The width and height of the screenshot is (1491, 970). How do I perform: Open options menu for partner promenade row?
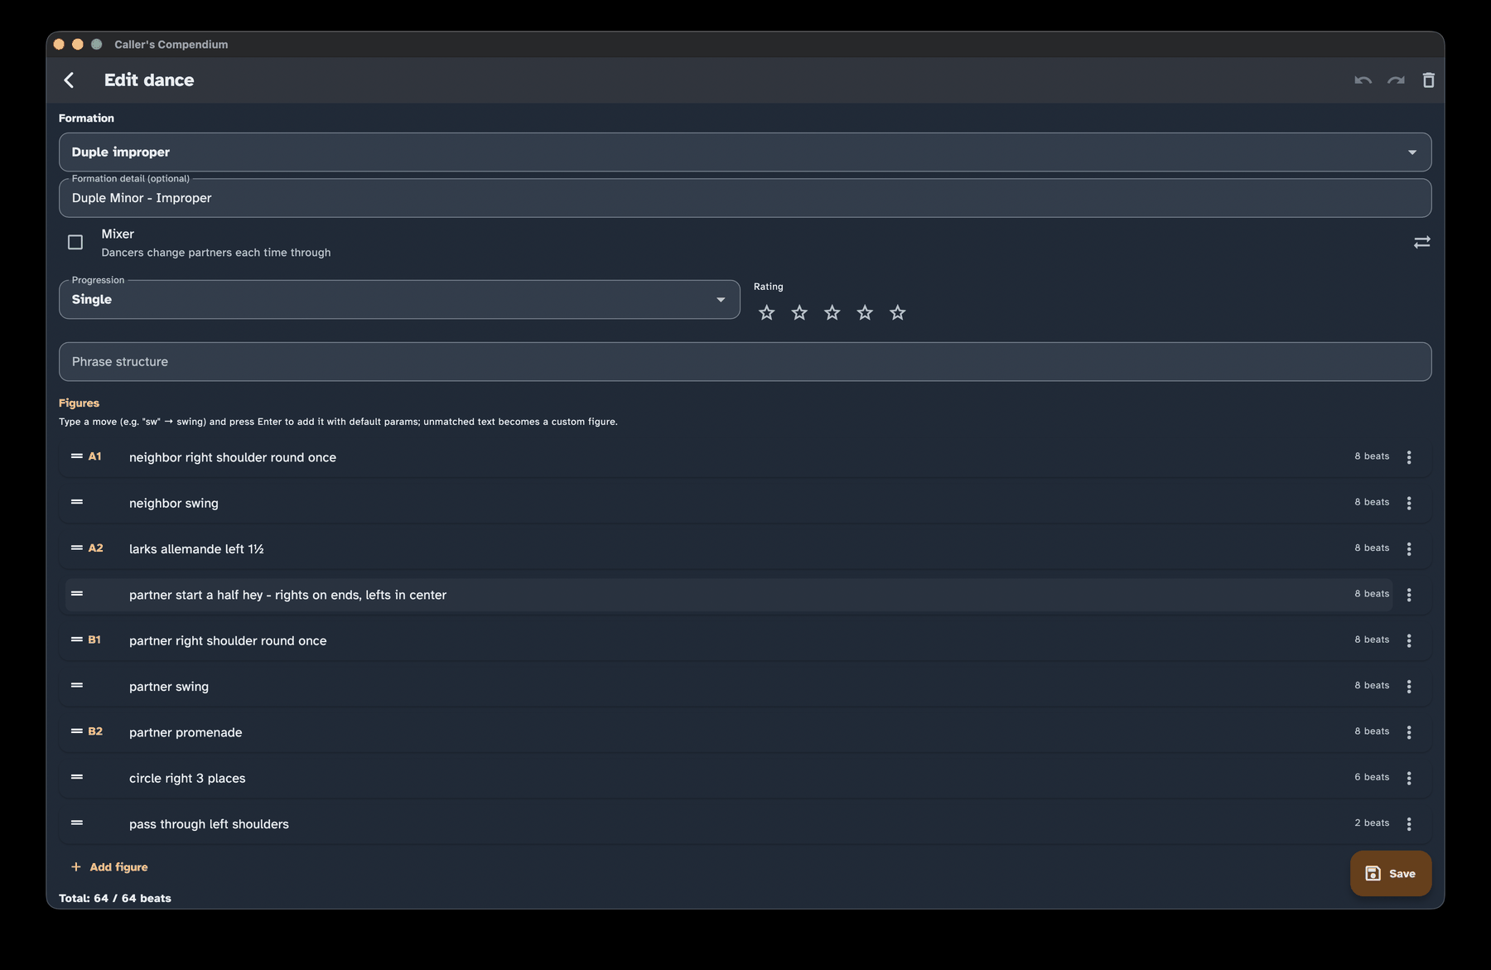pos(1409,732)
